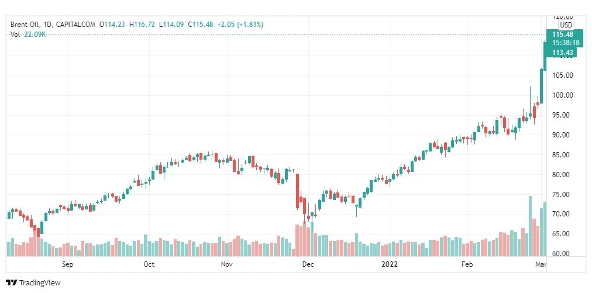Viewport: 592px width, 293px height.
Task: Click the current price label 115.48
Action: click(560, 35)
